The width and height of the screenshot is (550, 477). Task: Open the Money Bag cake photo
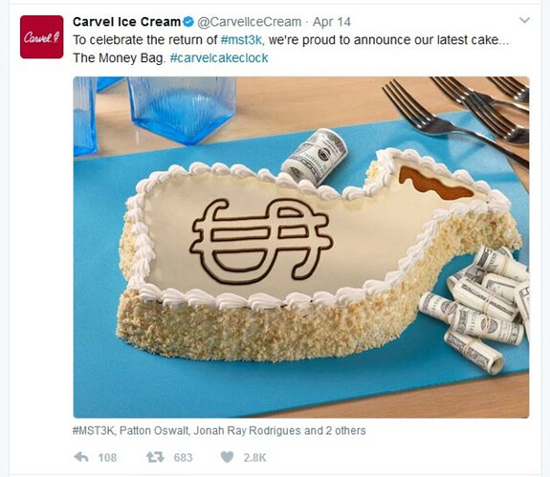(x=301, y=247)
